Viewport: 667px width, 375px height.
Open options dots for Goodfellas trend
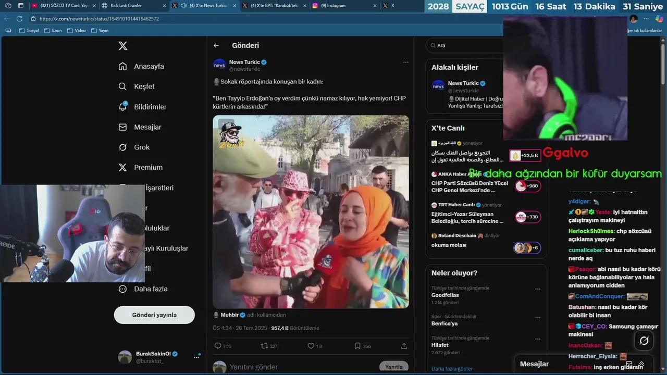pos(538,289)
